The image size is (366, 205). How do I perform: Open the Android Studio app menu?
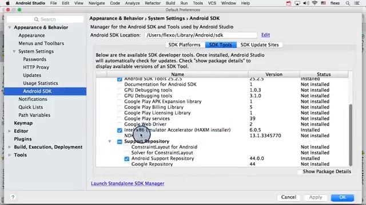point(30,3)
